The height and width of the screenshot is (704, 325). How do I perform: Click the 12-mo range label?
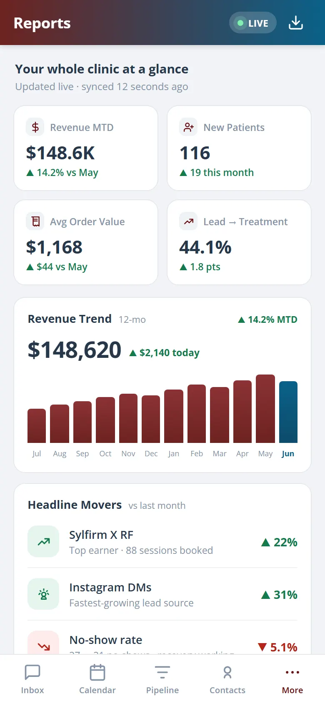coord(132,319)
